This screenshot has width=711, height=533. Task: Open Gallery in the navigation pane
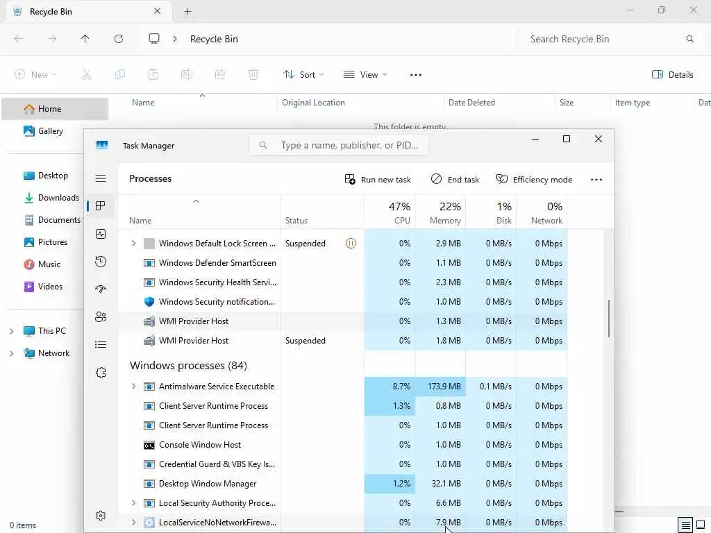(x=50, y=131)
